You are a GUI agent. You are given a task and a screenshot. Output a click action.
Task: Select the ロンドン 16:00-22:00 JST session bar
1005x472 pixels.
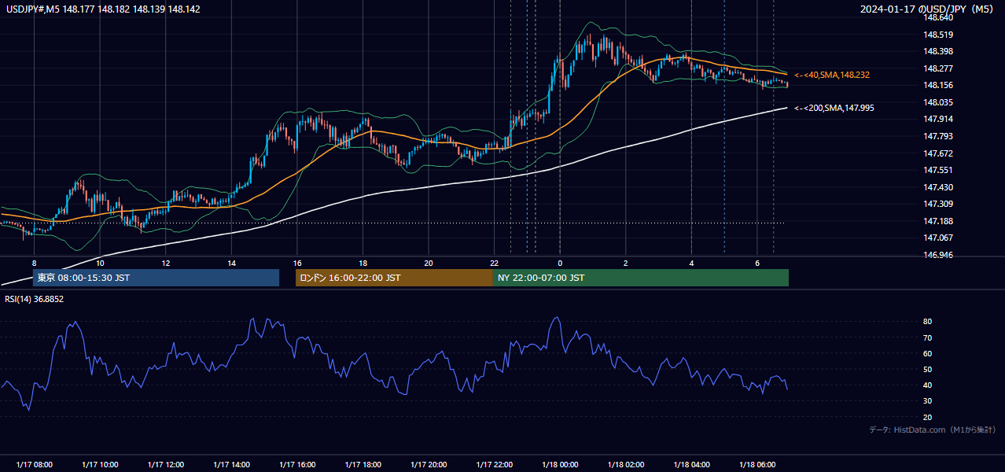tap(394, 278)
